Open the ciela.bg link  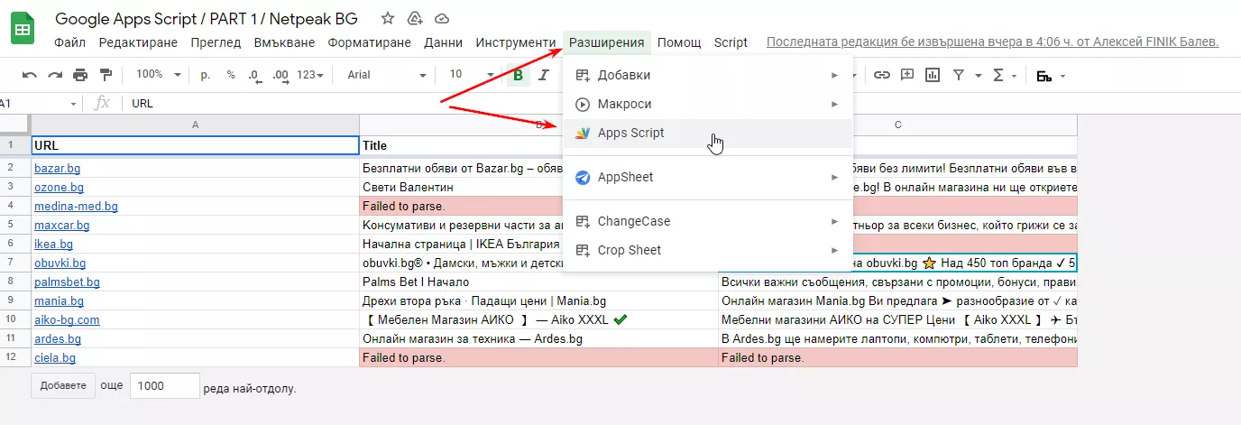tap(54, 357)
